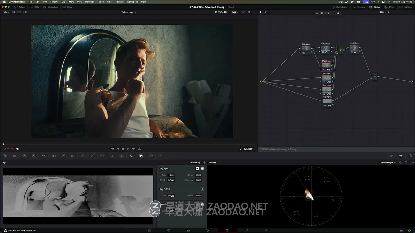Toggle loop playback button
The width and height of the screenshot is (415, 233).
click(x=140, y=149)
